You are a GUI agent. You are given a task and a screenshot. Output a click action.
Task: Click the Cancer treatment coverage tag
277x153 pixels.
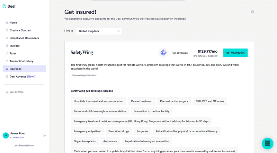click(x=142, y=101)
